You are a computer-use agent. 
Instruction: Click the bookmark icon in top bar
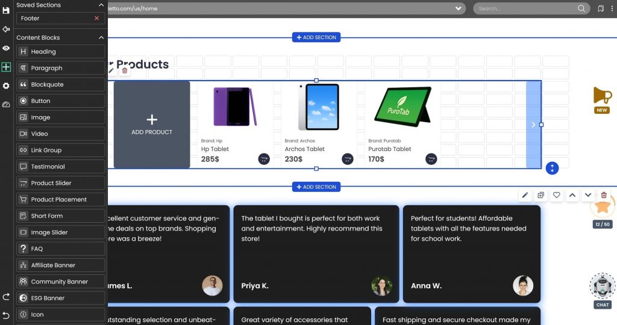(x=601, y=8)
